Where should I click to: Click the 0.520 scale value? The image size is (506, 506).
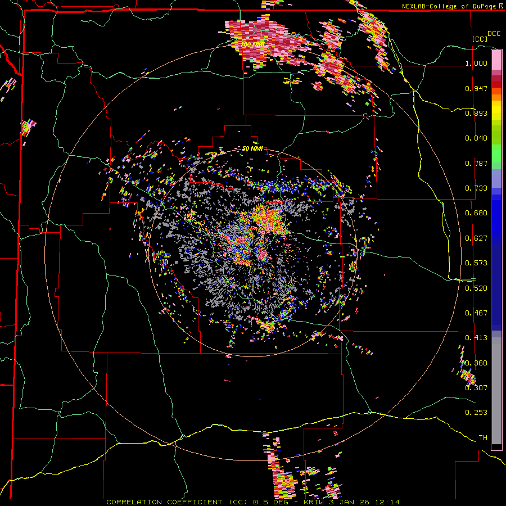click(476, 288)
